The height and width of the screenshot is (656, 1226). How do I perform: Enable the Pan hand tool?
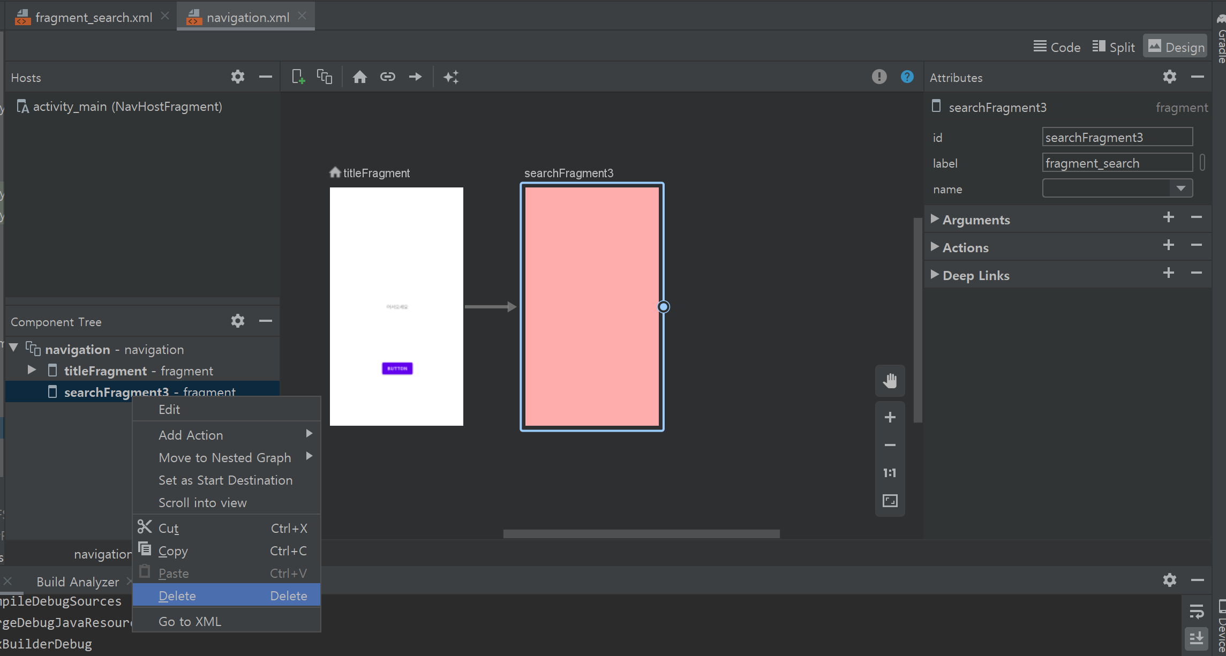(x=890, y=381)
